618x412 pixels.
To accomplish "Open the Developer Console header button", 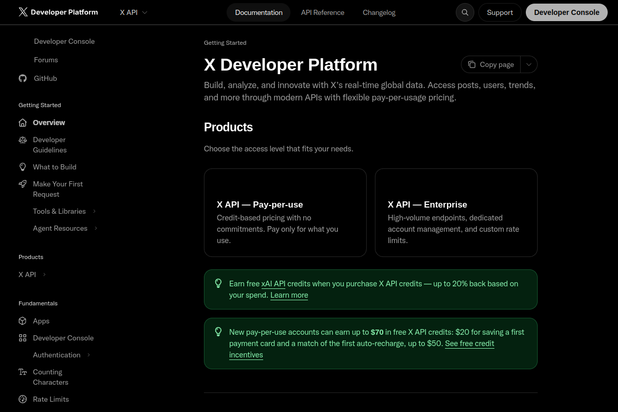I will [566, 12].
